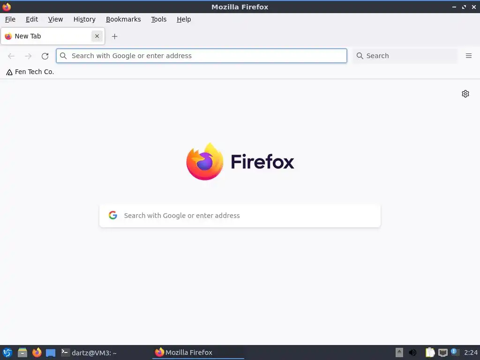Screen dimensions: 480x360
Task: Open the LXQt start menu icon
Action: 7,352
